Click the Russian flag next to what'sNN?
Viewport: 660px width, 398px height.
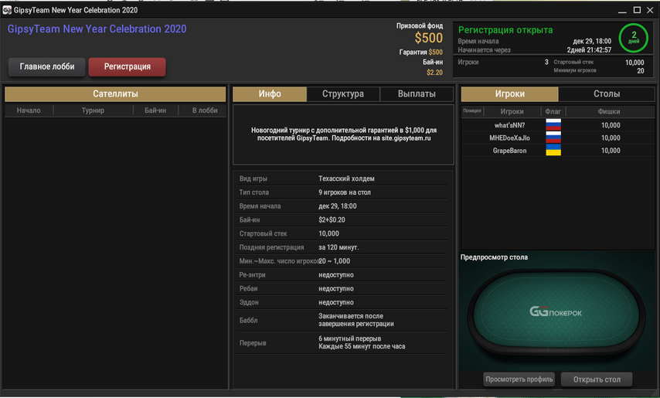point(553,124)
